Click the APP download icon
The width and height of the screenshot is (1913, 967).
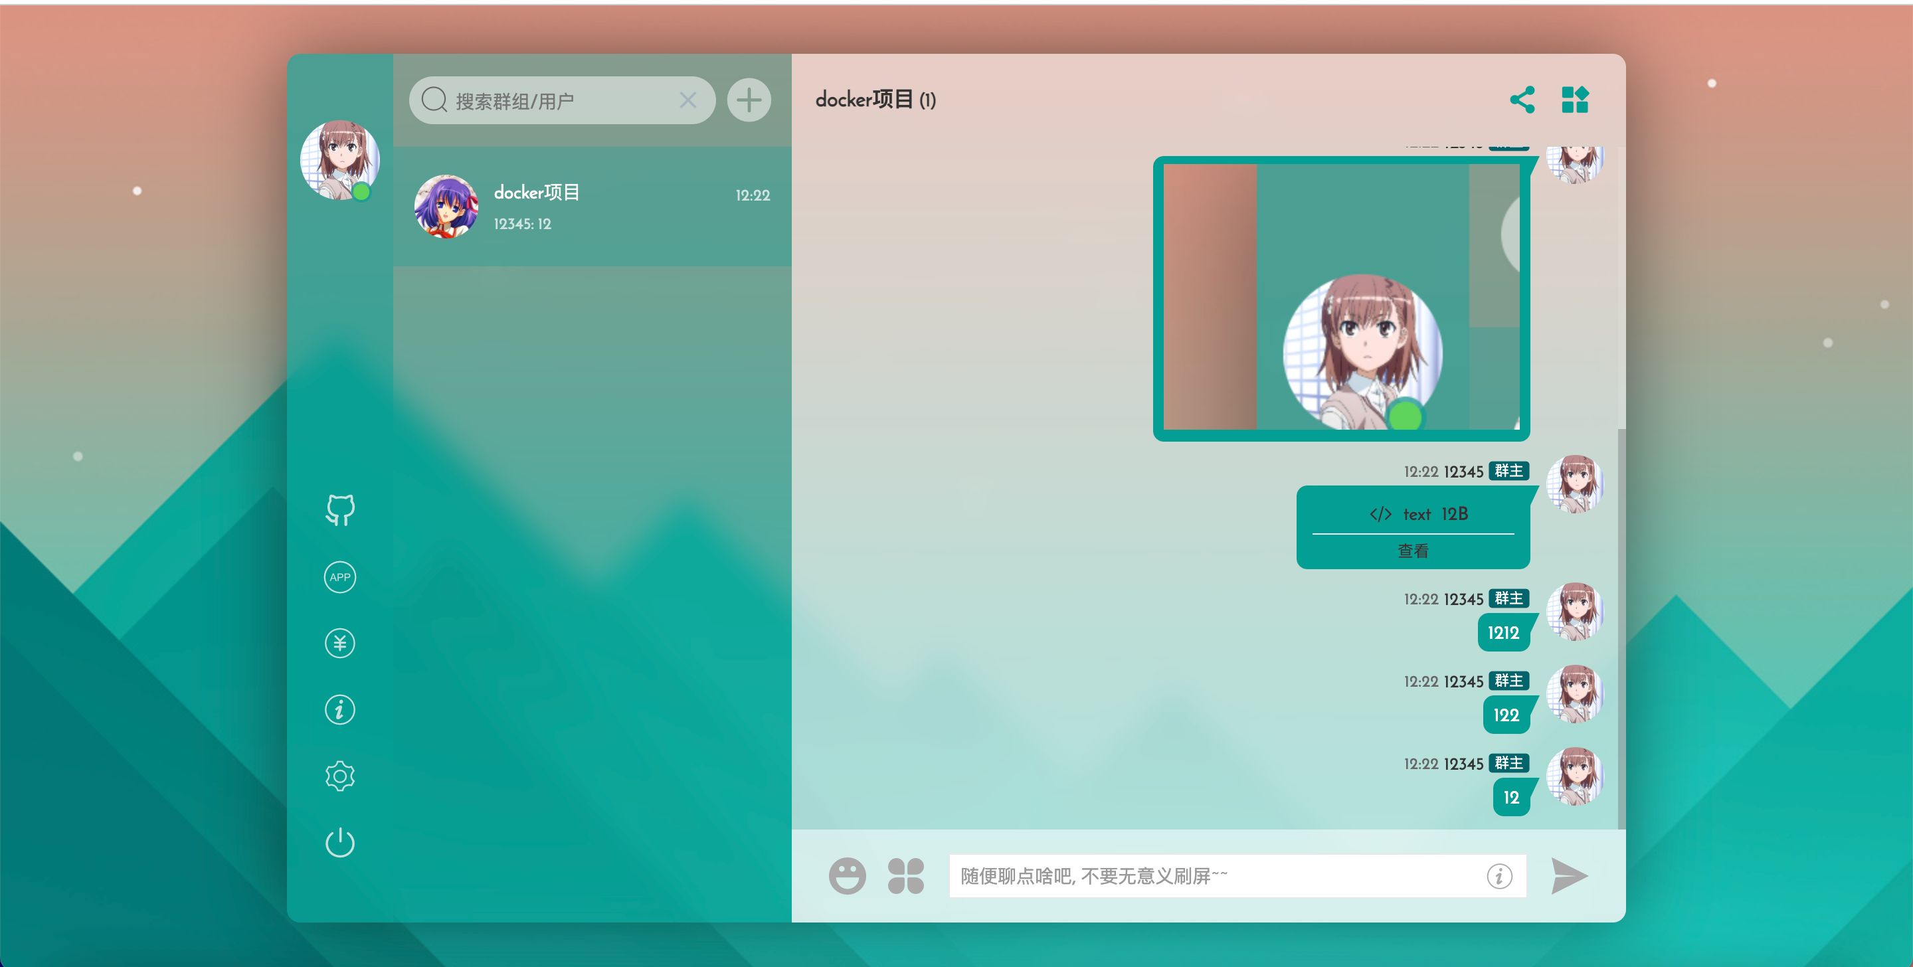coord(340,577)
